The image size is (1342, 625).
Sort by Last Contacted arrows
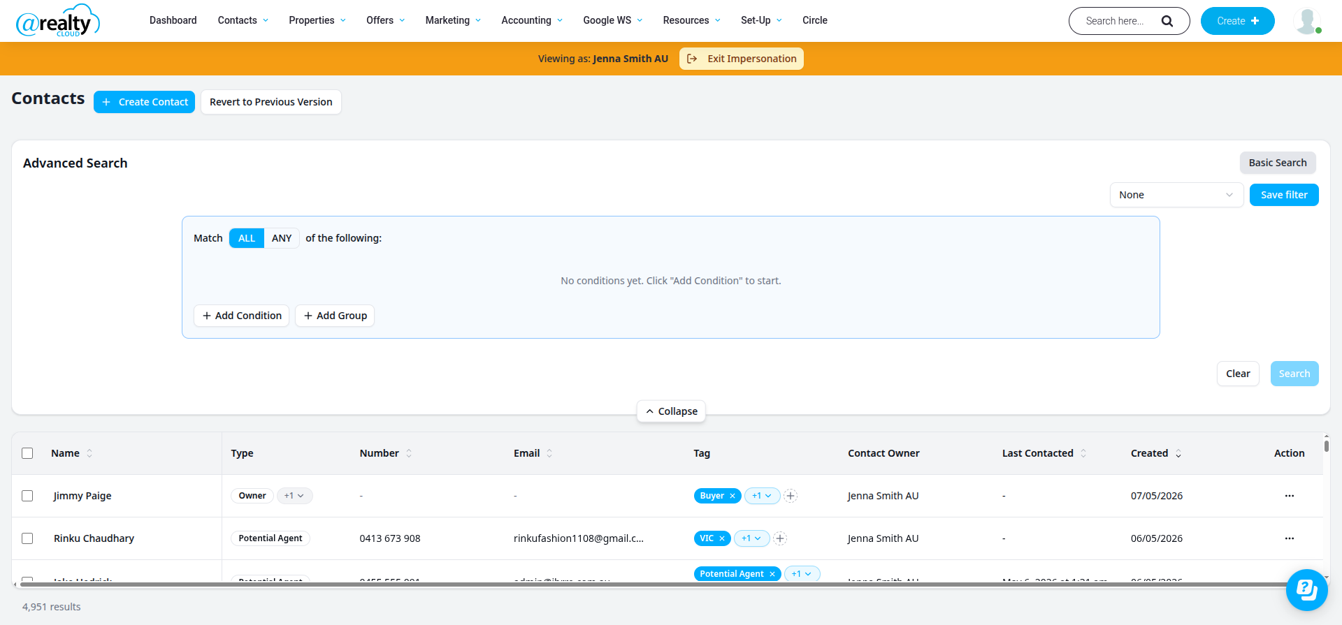[x=1083, y=453]
